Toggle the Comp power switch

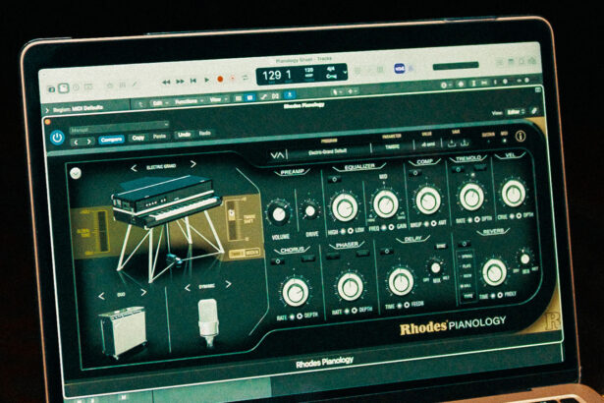click(415, 173)
